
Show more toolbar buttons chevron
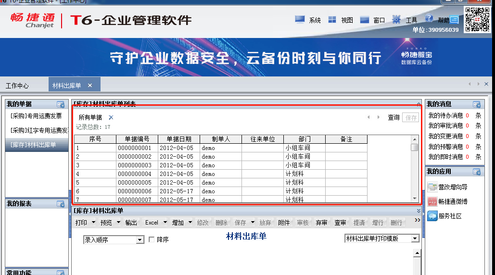coord(418,220)
